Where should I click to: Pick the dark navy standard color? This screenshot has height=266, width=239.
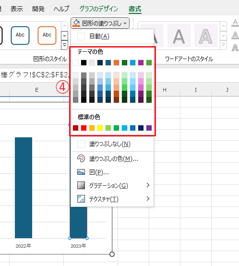coord(141,128)
